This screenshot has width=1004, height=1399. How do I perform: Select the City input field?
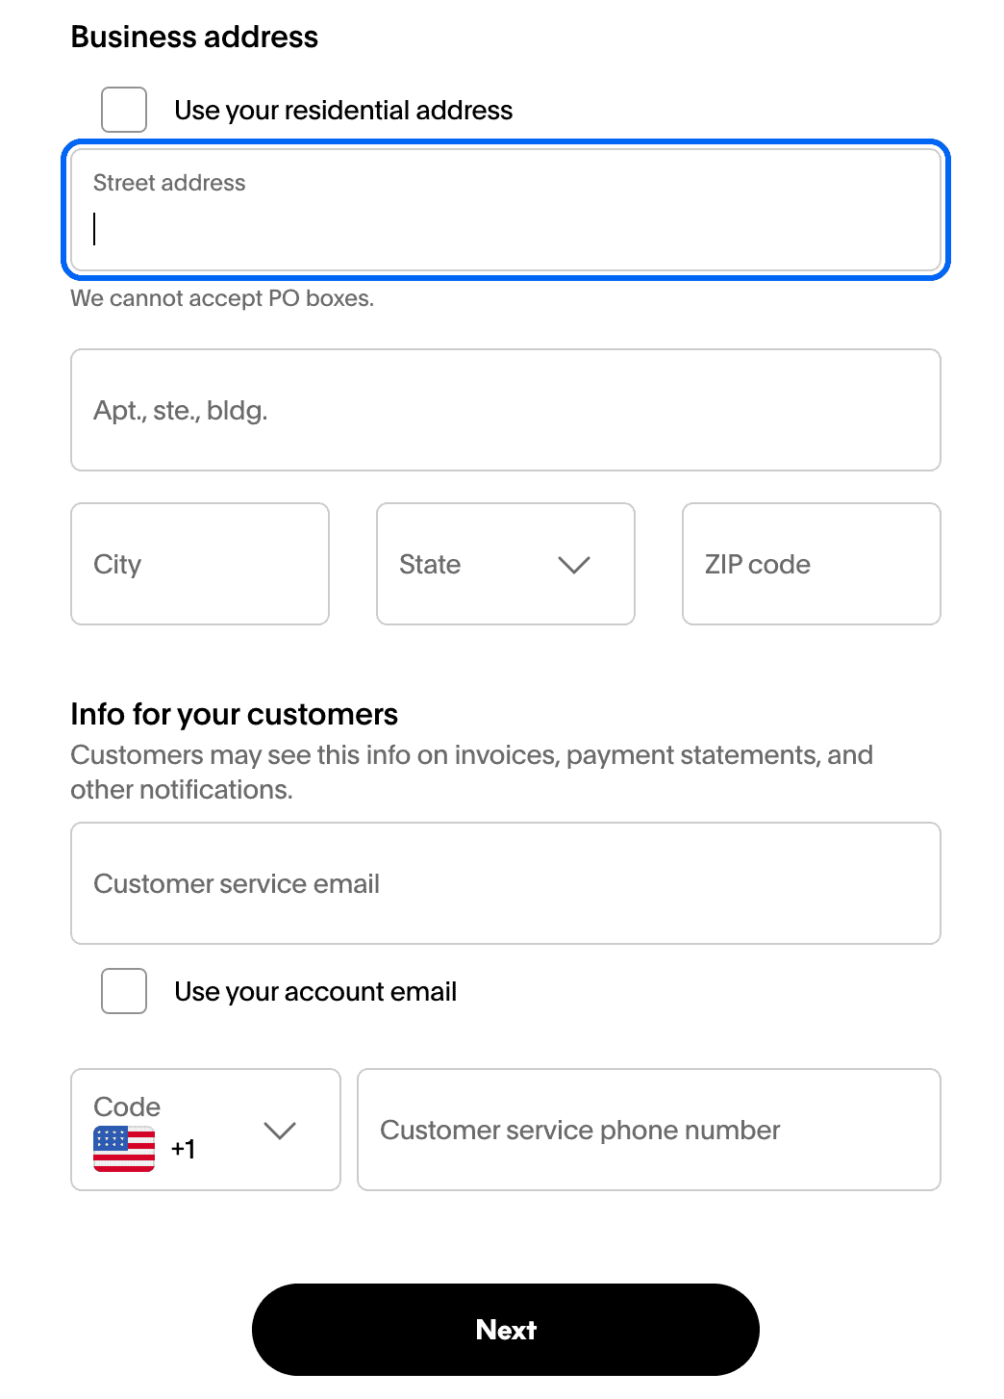200,564
